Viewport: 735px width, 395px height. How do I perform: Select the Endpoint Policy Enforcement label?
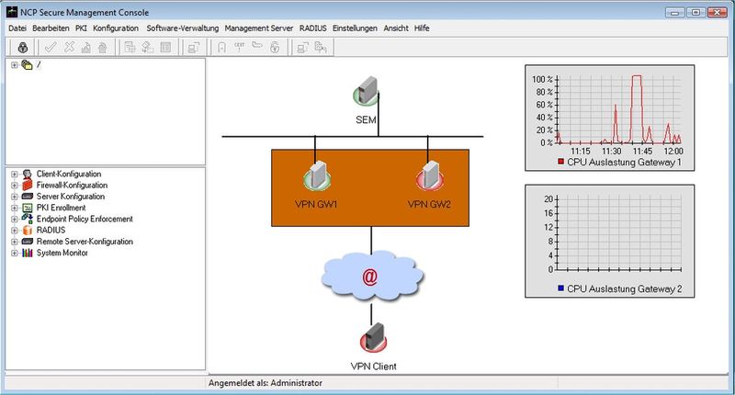pos(85,219)
